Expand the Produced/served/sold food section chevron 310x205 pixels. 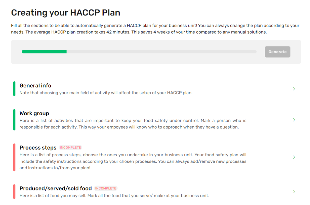[x=294, y=191]
